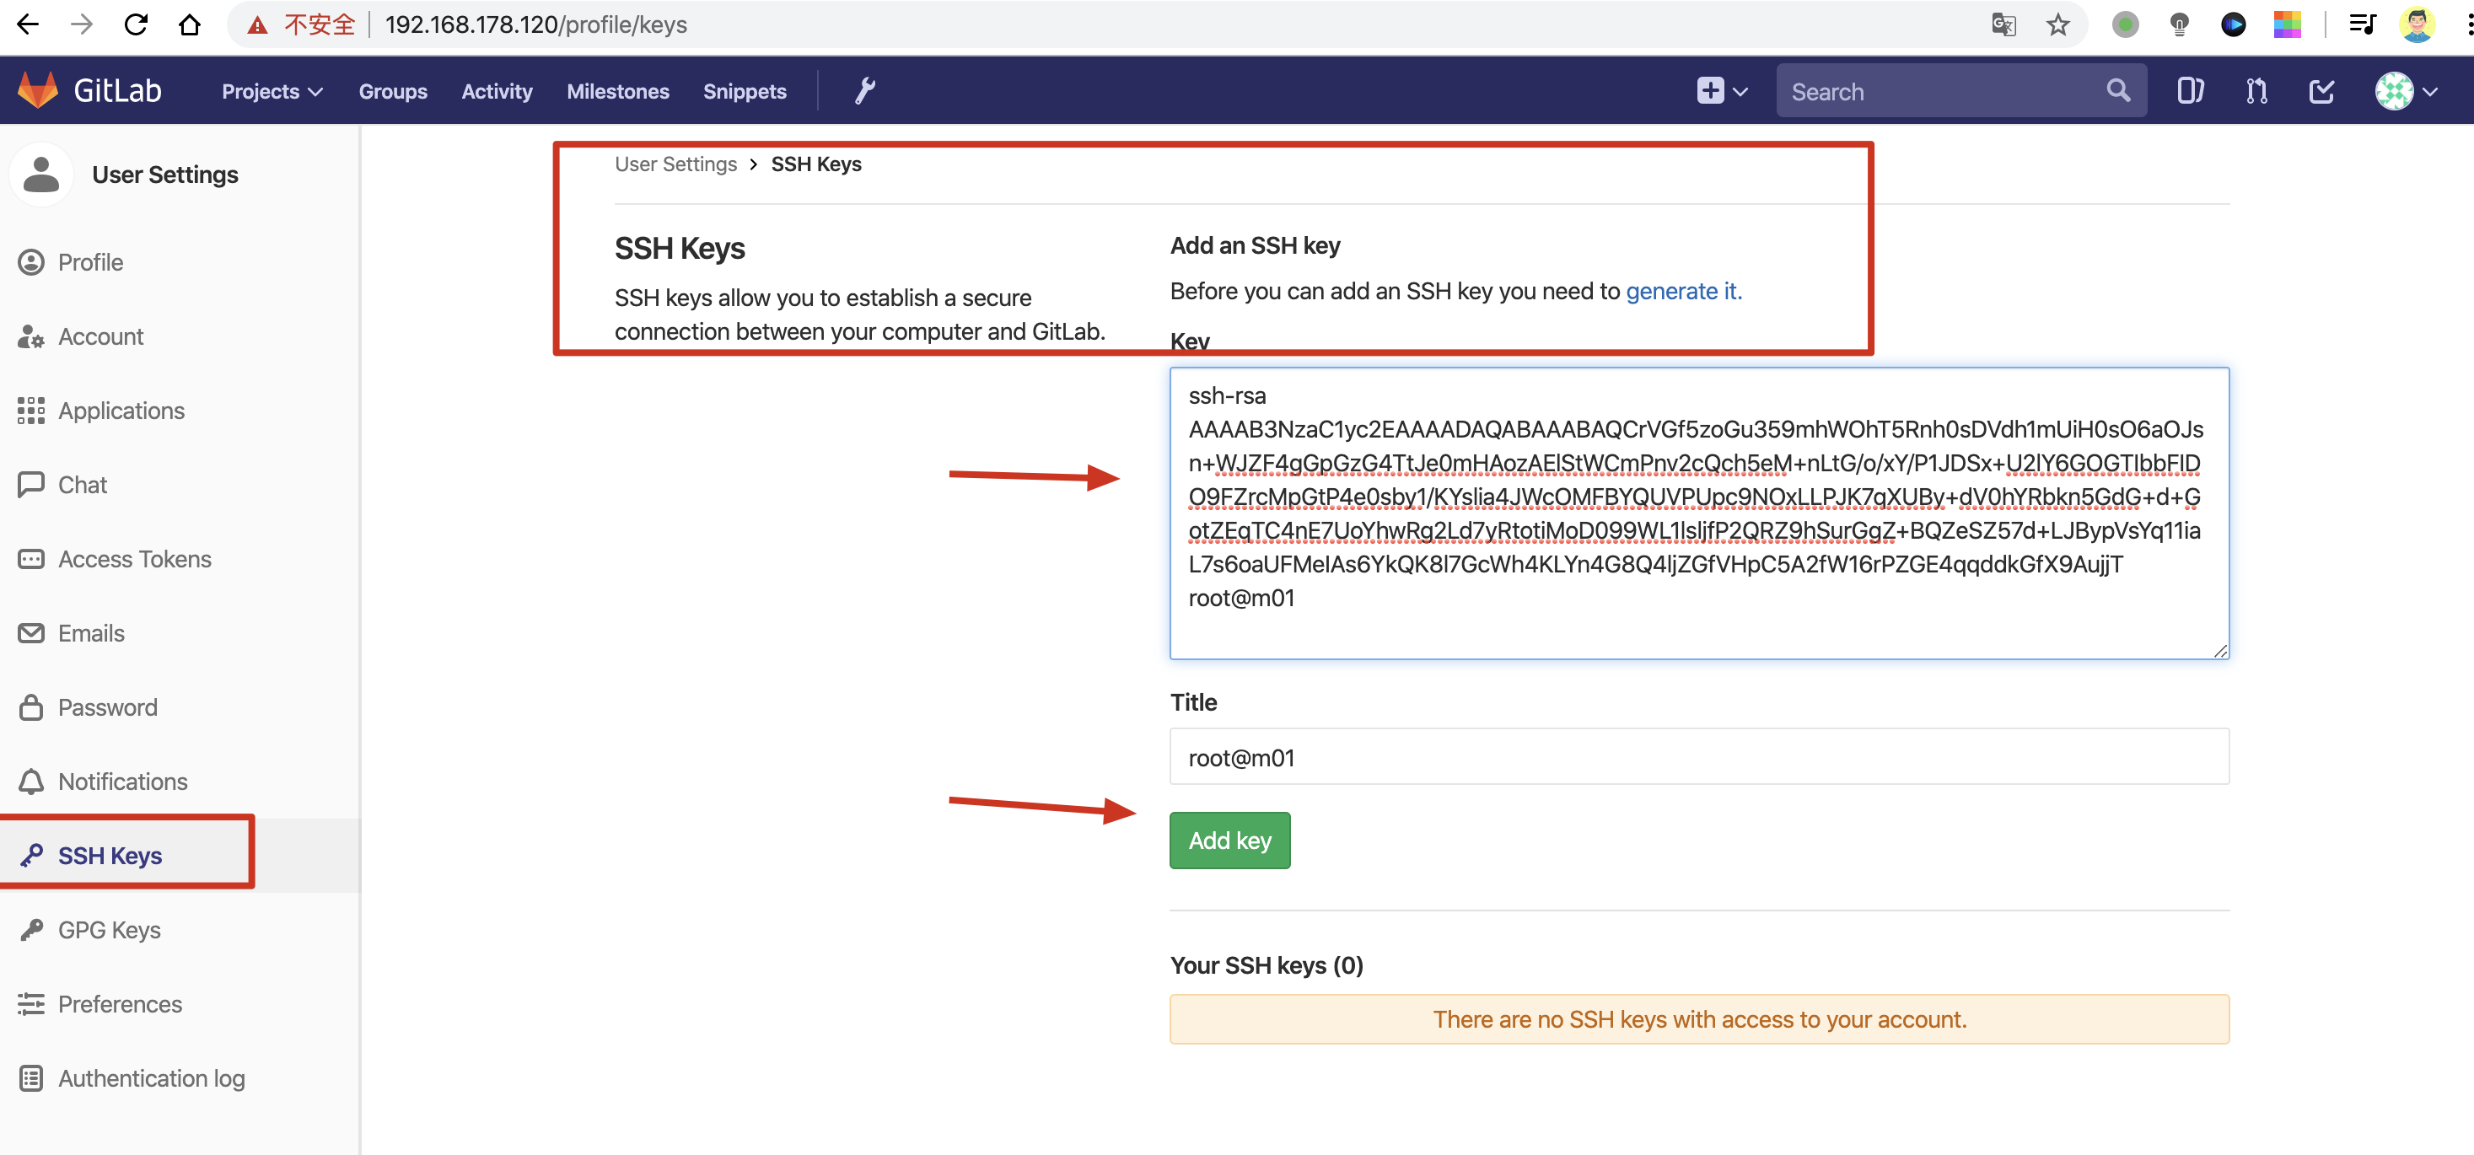This screenshot has width=2474, height=1155.
Task: Click the GitLab fox logo
Action: (x=39, y=90)
